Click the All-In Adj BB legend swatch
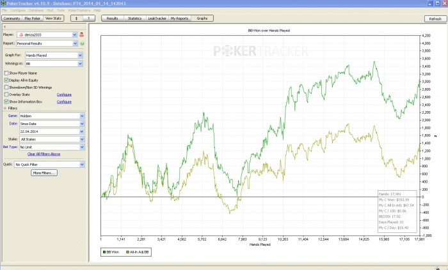Screen dimensions: 448x270 pyautogui.click(x=127, y=252)
